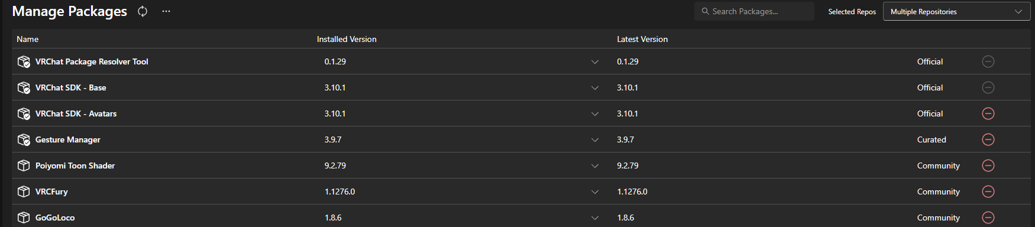Open Selected Repos dropdown showing Multiple Repositories
The height and width of the screenshot is (227, 1035).
[x=956, y=11]
